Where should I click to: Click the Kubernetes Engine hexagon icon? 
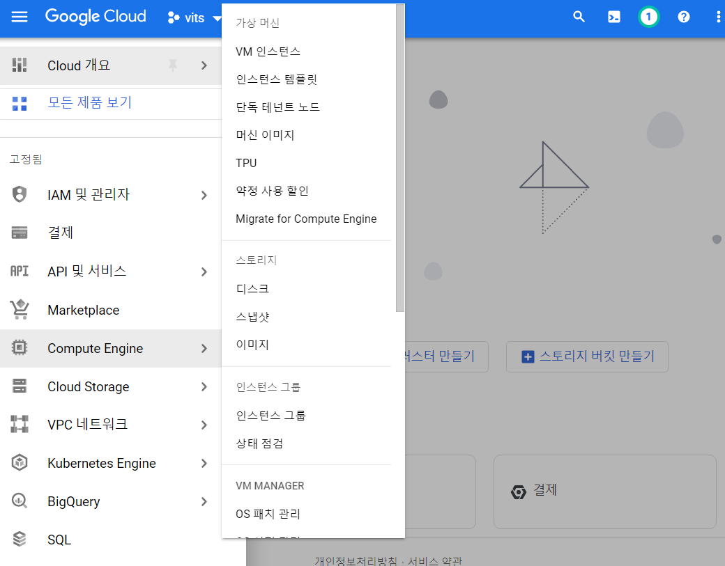pos(20,462)
